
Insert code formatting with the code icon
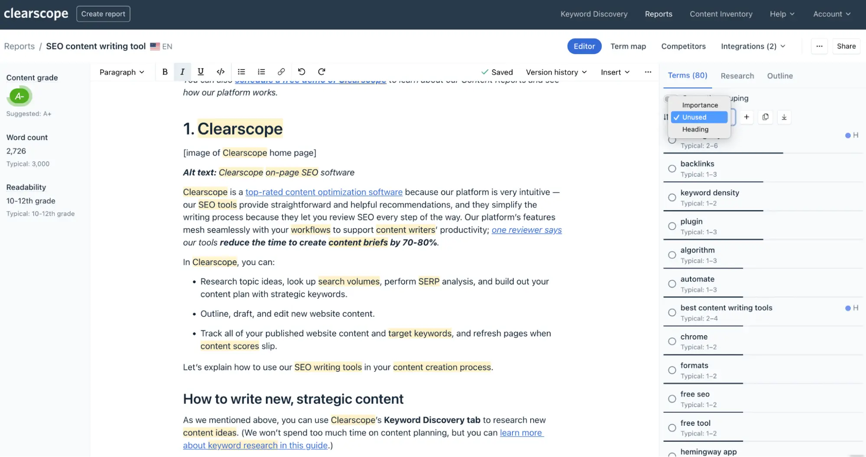(221, 72)
